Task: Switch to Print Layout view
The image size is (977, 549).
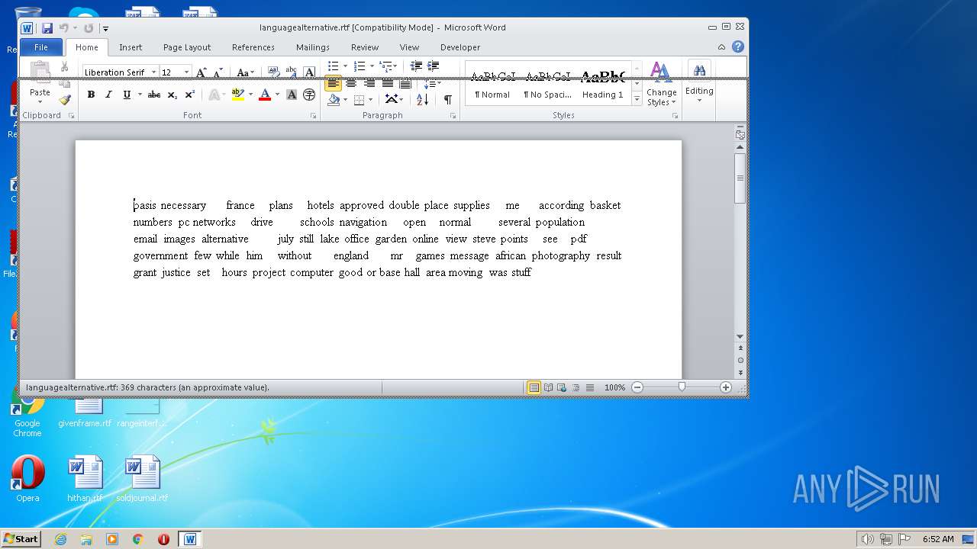Action: (534, 387)
